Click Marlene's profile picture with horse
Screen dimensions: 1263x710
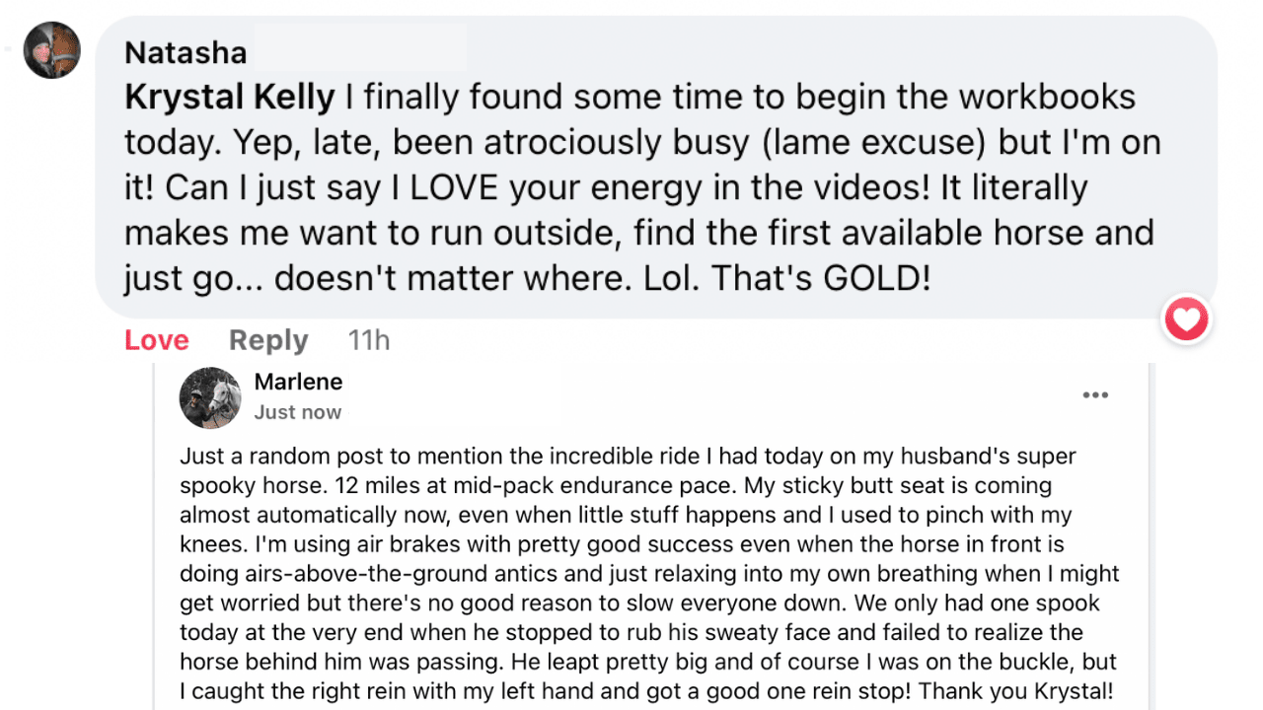click(210, 397)
